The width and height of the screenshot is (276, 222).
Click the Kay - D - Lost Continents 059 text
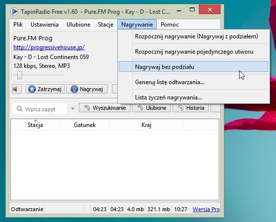(x=51, y=57)
